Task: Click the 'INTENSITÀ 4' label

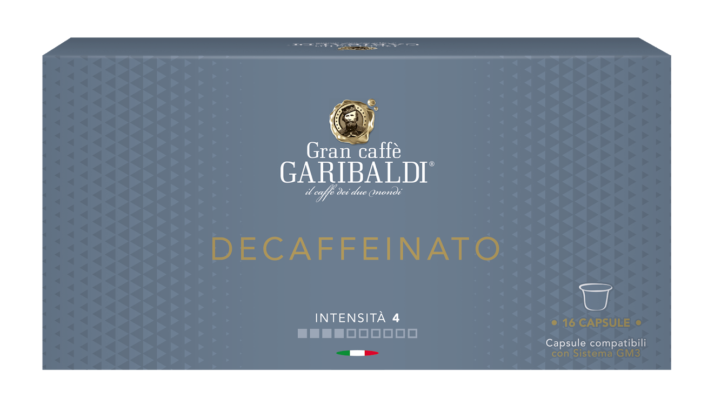Action: pos(357,318)
